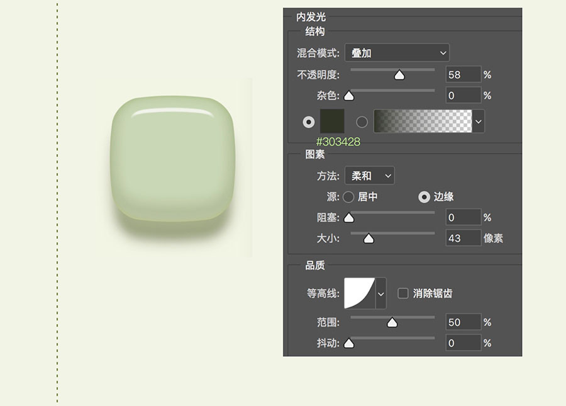The image size is (566, 406).
Task: Click the 阻塞 slider handle
Action: 348,218
